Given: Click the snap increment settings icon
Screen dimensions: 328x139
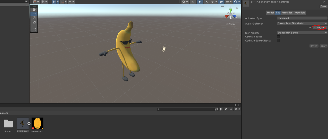Looking at the screenshot, I should (x=62, y=2).
